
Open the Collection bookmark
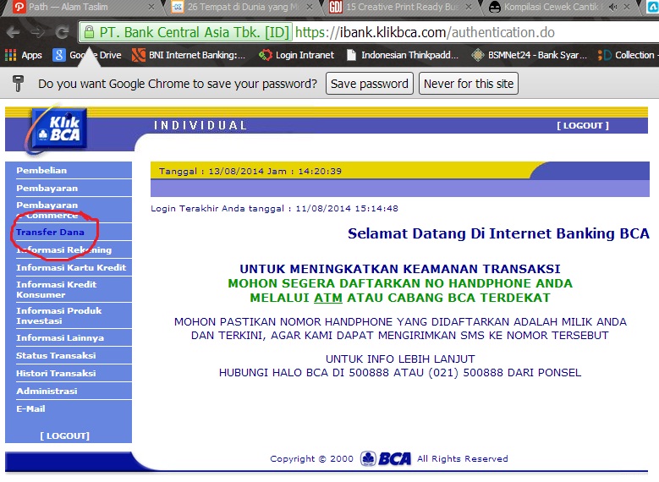pos(626,55)
